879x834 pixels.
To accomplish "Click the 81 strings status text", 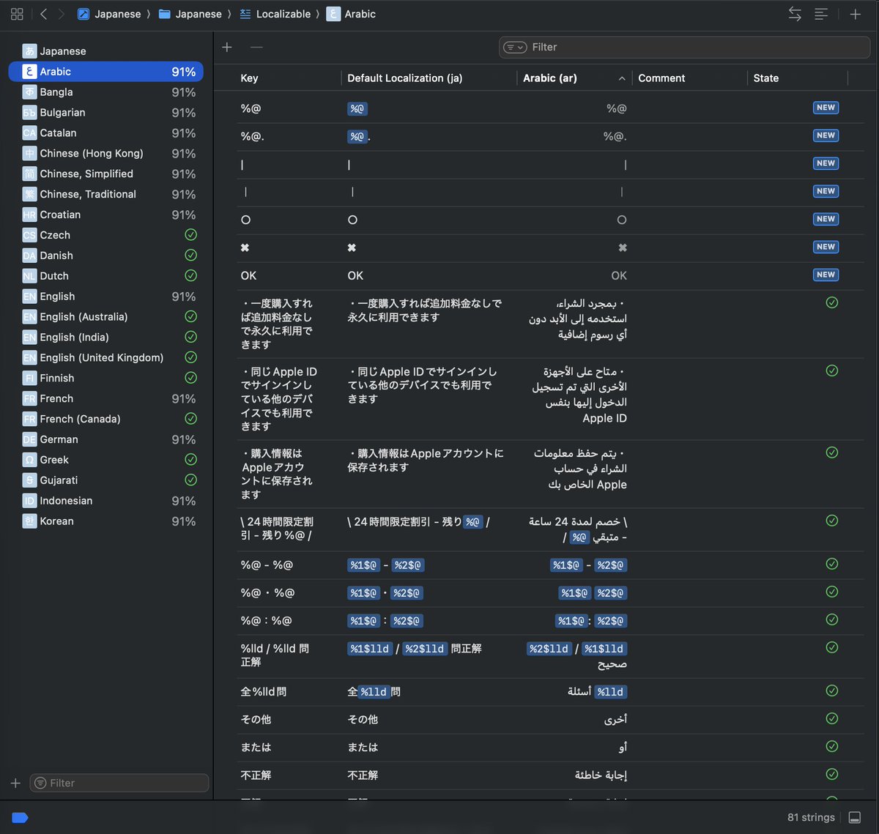I will point(811,817).
